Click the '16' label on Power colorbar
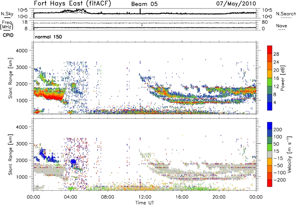This screenshot has height=205, width=296. 276,78
